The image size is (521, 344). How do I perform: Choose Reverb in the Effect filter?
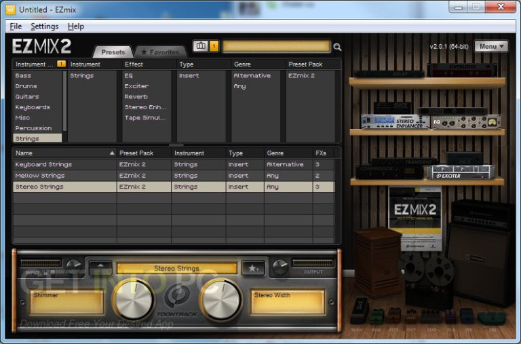coord(136,97)
